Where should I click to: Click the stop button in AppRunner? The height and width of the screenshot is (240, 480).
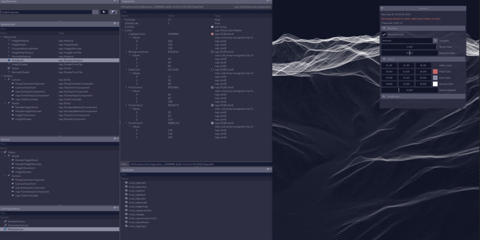[113, 12]
